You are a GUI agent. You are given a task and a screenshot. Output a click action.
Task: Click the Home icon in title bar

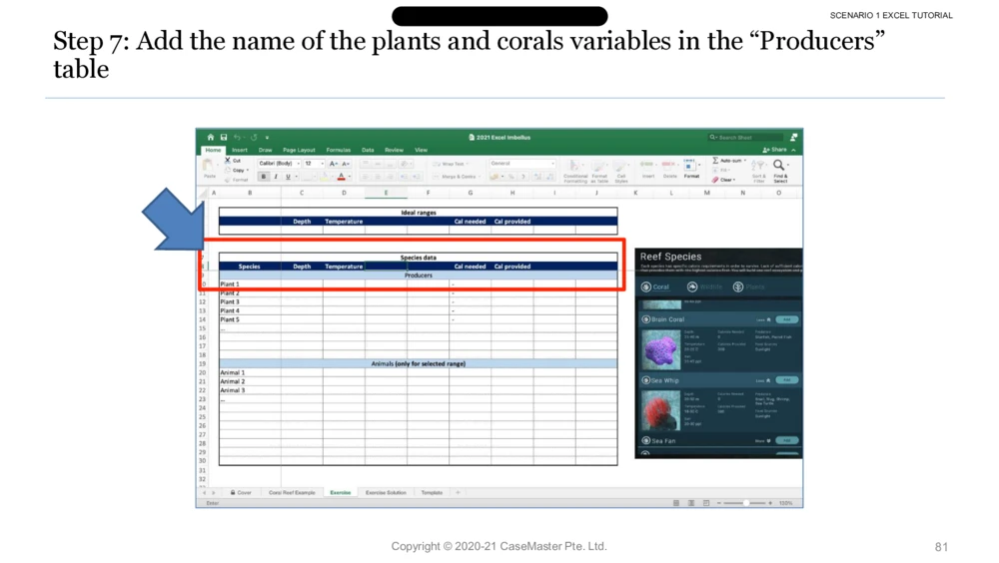pyautogui.click(x=211, y=138)
